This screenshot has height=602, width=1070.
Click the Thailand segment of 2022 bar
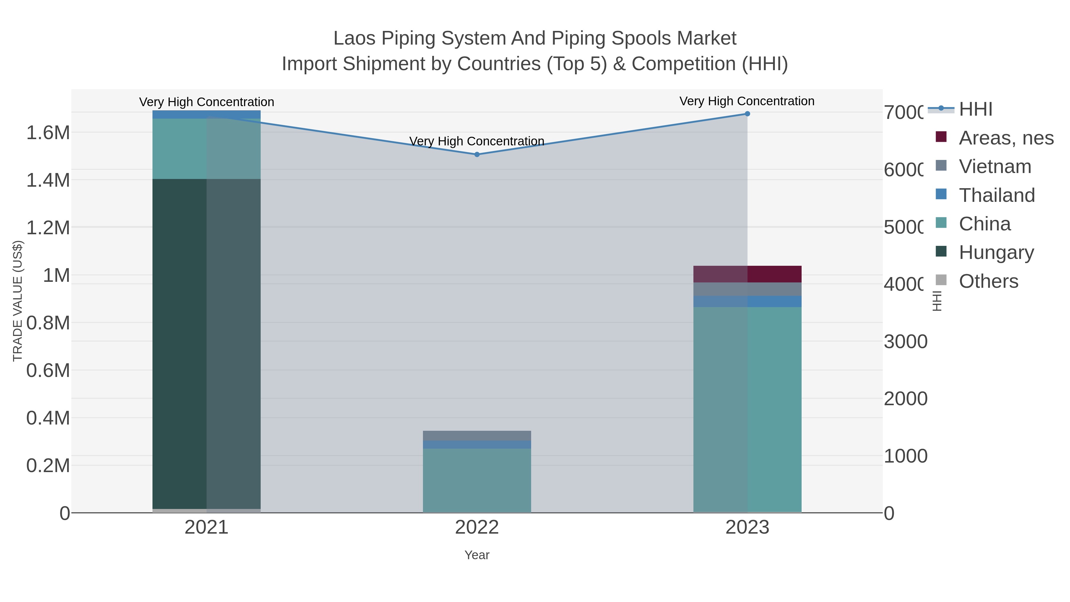tap(477, 444)
